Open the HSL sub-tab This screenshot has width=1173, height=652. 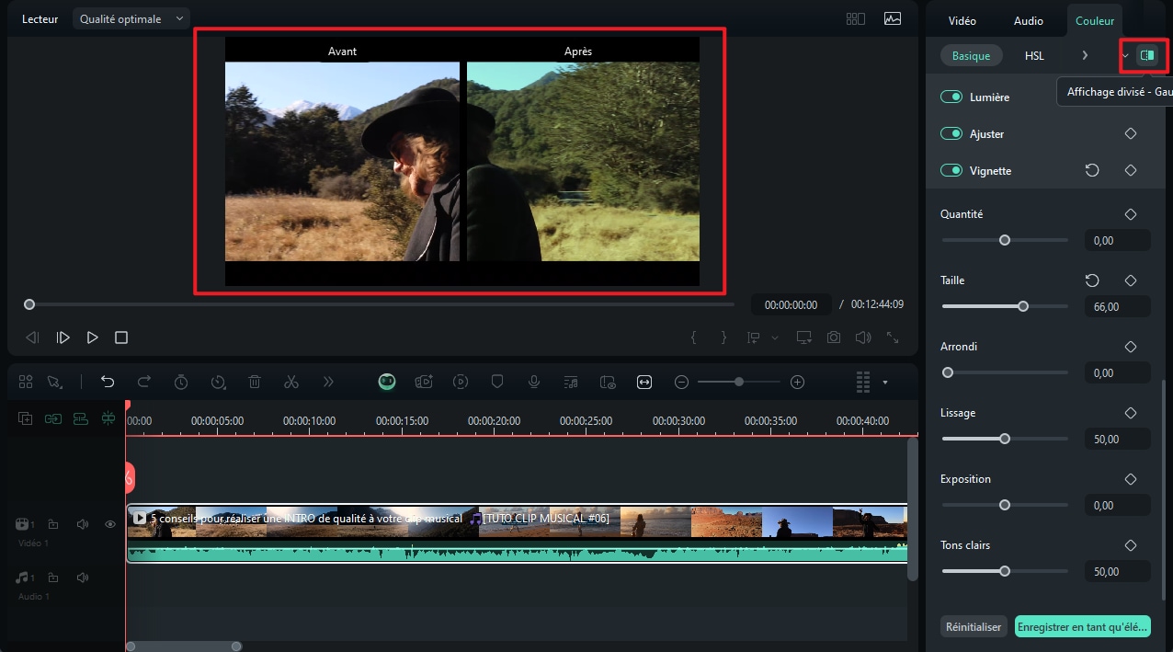tap(1034, 56)
